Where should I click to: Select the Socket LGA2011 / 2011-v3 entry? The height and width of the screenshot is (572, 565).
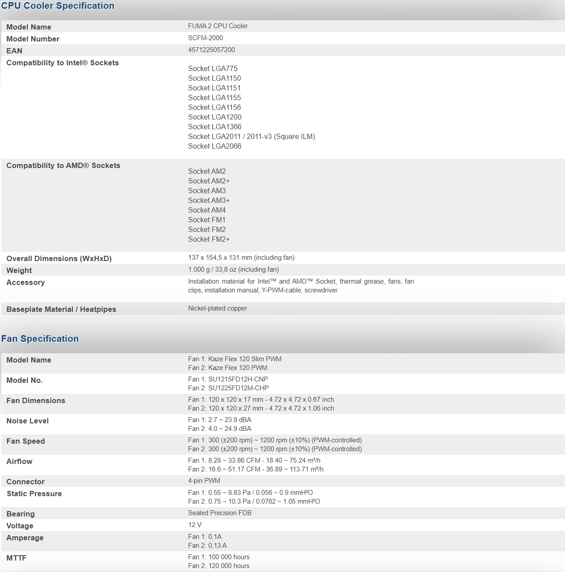pyautogui.click(x=251, y=136)
